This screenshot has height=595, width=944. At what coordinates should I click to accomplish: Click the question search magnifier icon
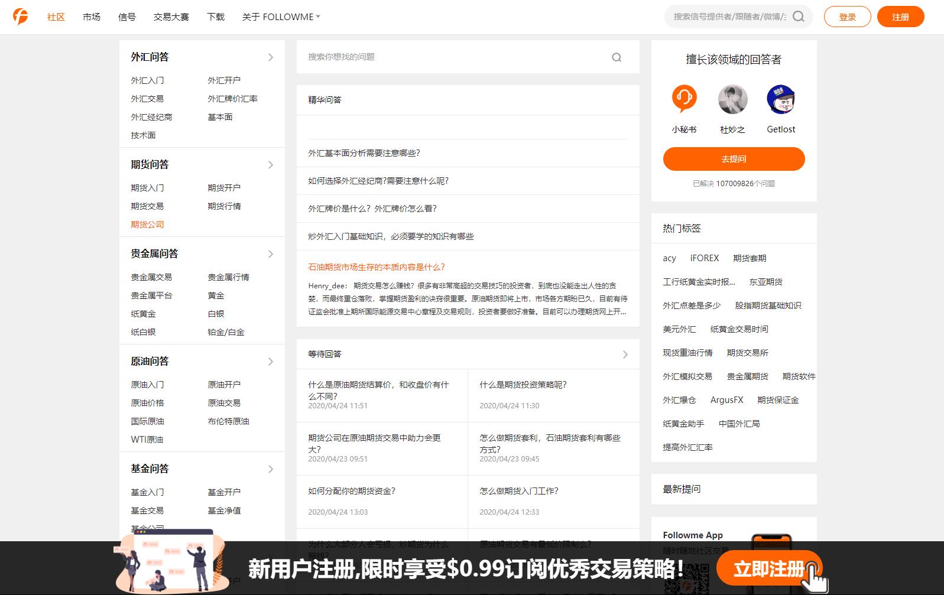click(x=617, y=57)
